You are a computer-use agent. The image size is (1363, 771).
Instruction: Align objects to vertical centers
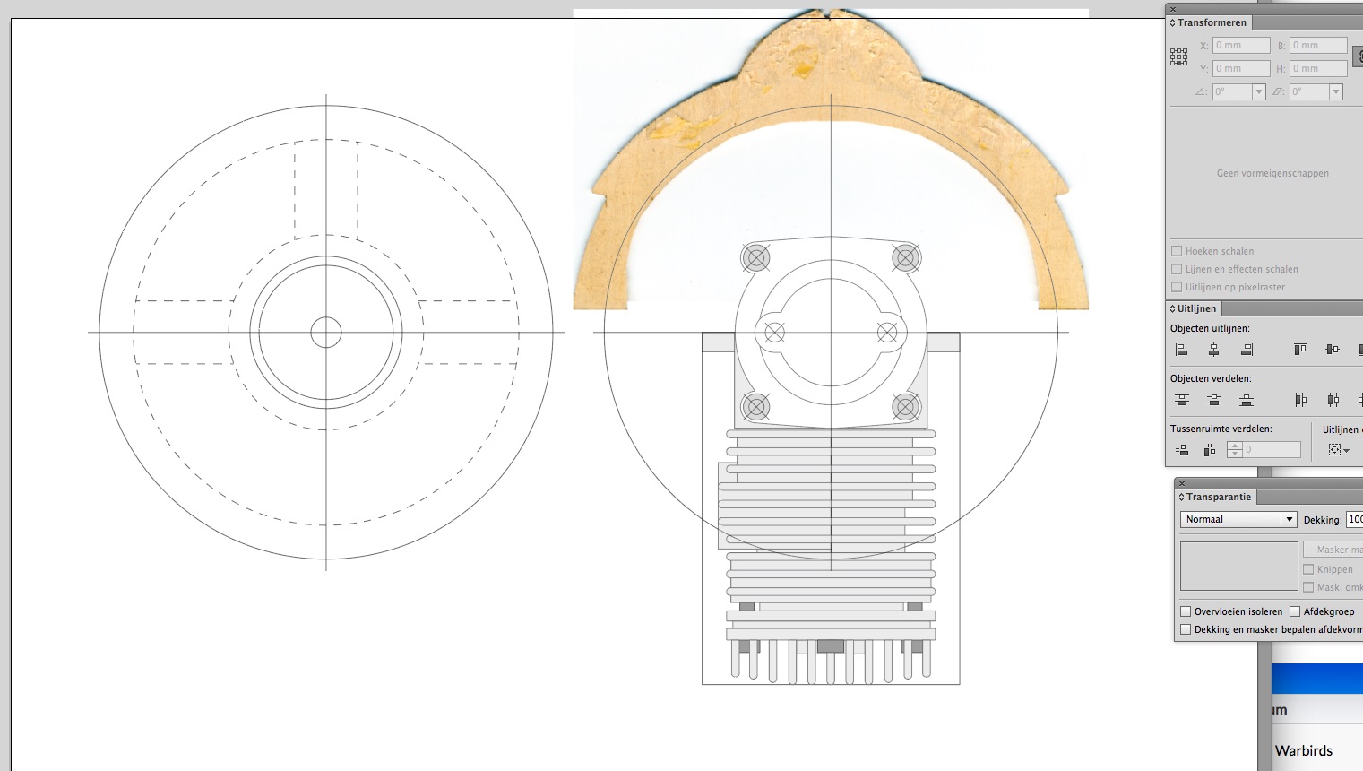point(1333,350)
